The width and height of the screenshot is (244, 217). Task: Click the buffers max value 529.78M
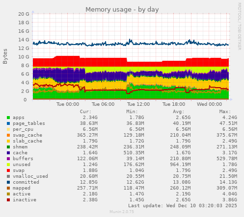(x=227, y=159)
